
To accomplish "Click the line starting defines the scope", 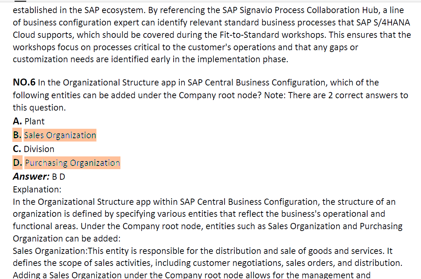I will (207, 263).
